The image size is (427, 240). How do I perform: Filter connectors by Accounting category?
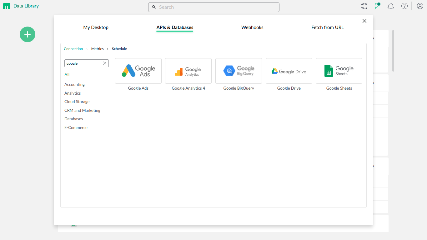click(74, 84)
